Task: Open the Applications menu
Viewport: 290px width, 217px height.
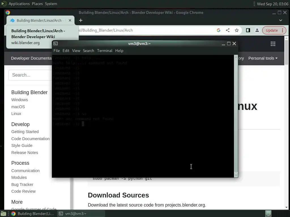Action: pyautogui.click(x=19, y=4)
